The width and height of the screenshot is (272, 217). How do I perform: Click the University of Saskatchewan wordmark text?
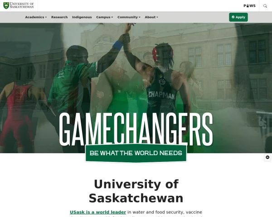click(x=22, y=5)
